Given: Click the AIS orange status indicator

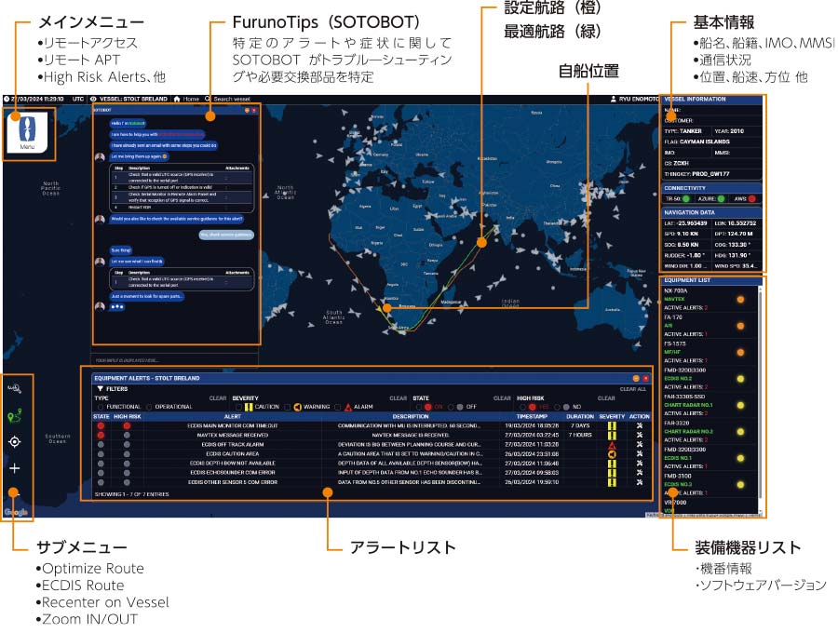Looking at the screenshot, I should click(x=740, y=326).
